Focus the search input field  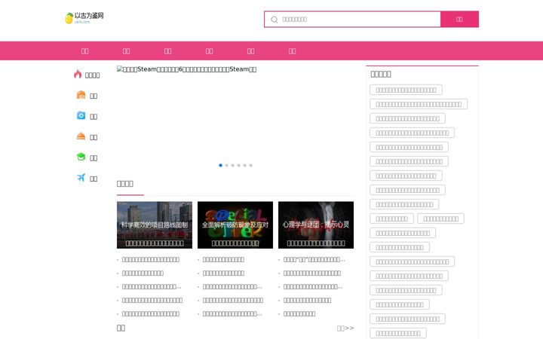[352, 20]
